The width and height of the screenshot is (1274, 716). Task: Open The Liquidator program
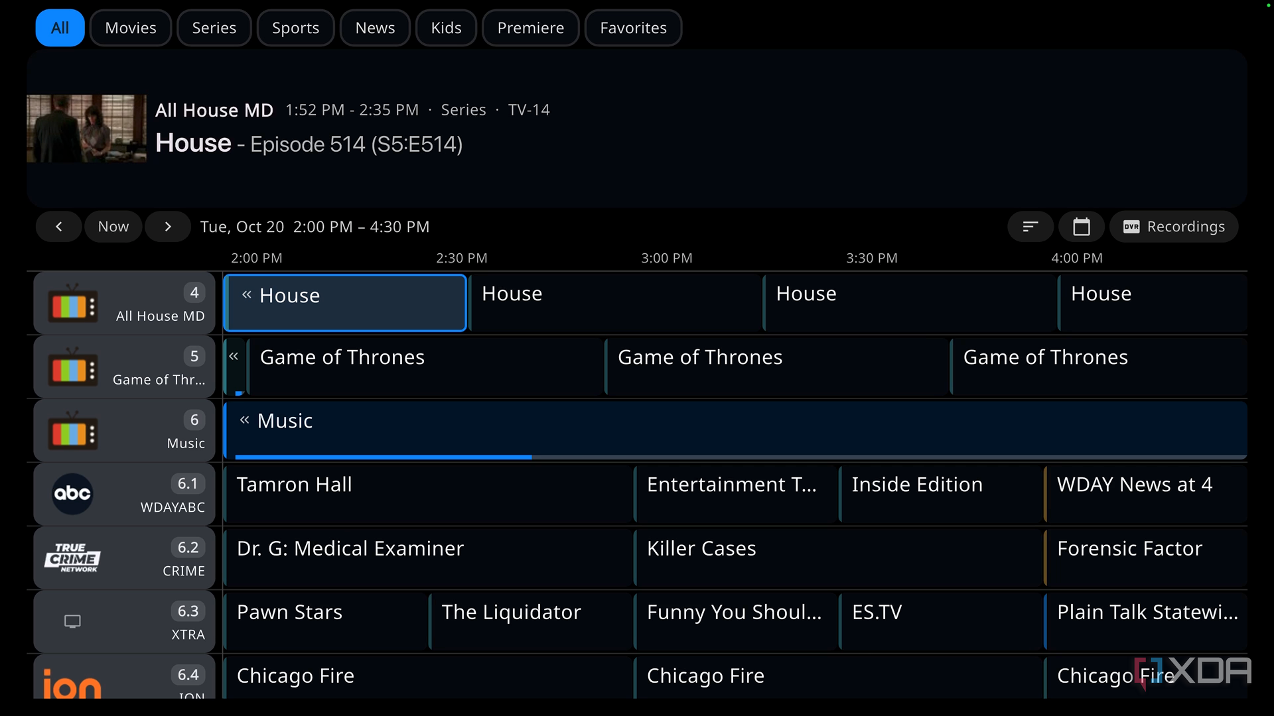point(531,621)
